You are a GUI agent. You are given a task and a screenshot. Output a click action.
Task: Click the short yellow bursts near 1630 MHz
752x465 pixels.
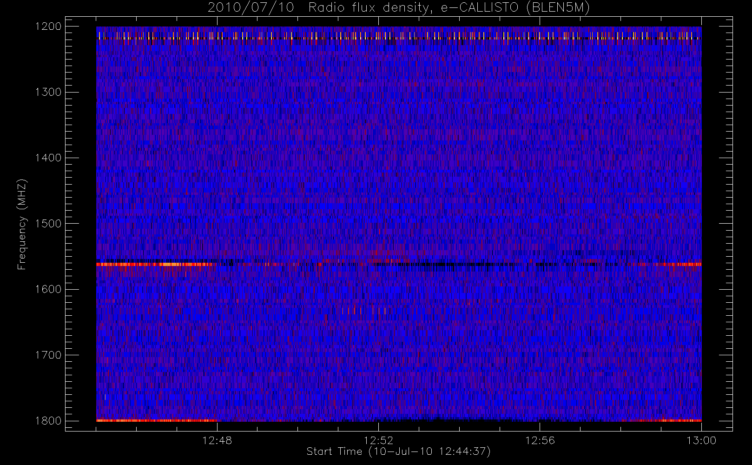pos(364,310)
